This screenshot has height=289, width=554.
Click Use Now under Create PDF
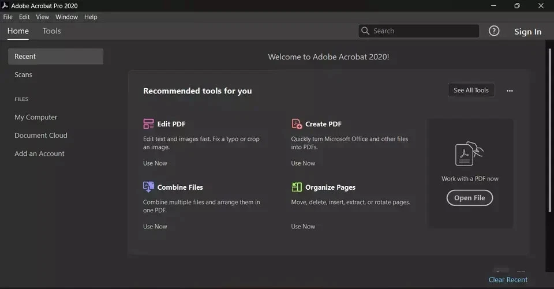(x=303, y=163)
